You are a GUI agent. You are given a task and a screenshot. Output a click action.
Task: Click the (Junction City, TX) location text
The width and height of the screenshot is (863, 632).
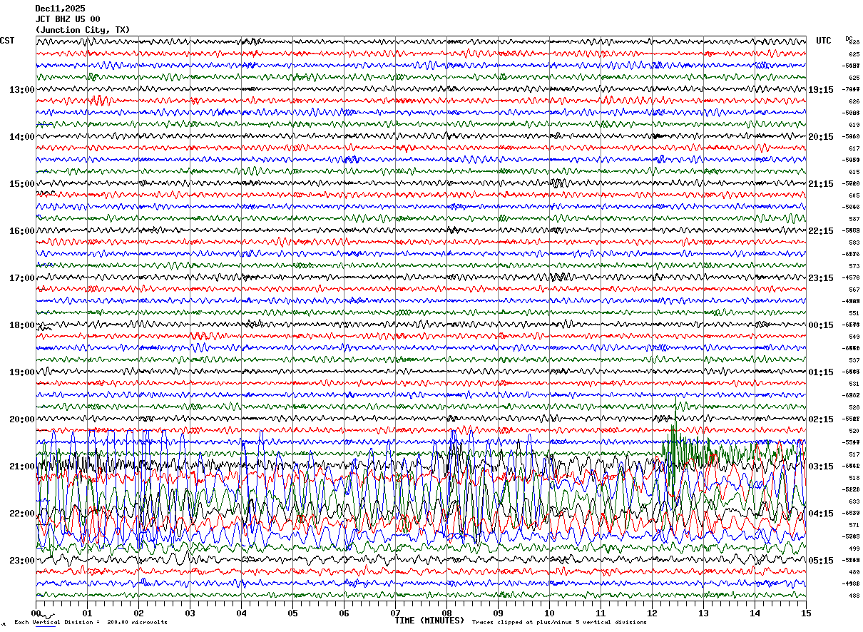point(83,30)
